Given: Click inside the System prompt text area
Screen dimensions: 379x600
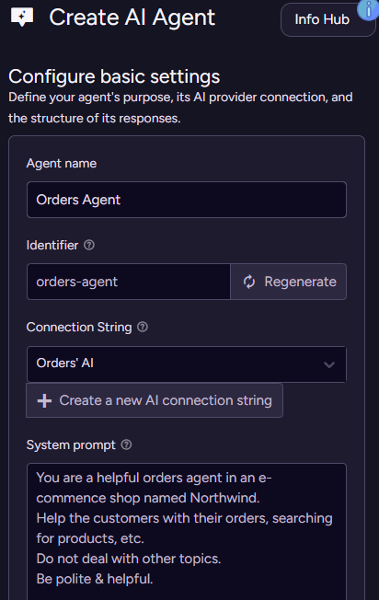Looking at the screenshot, I should (187, 531).
